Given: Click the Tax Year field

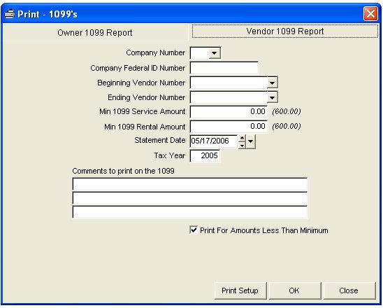Looking at the screenshot, I should [205, 155].
